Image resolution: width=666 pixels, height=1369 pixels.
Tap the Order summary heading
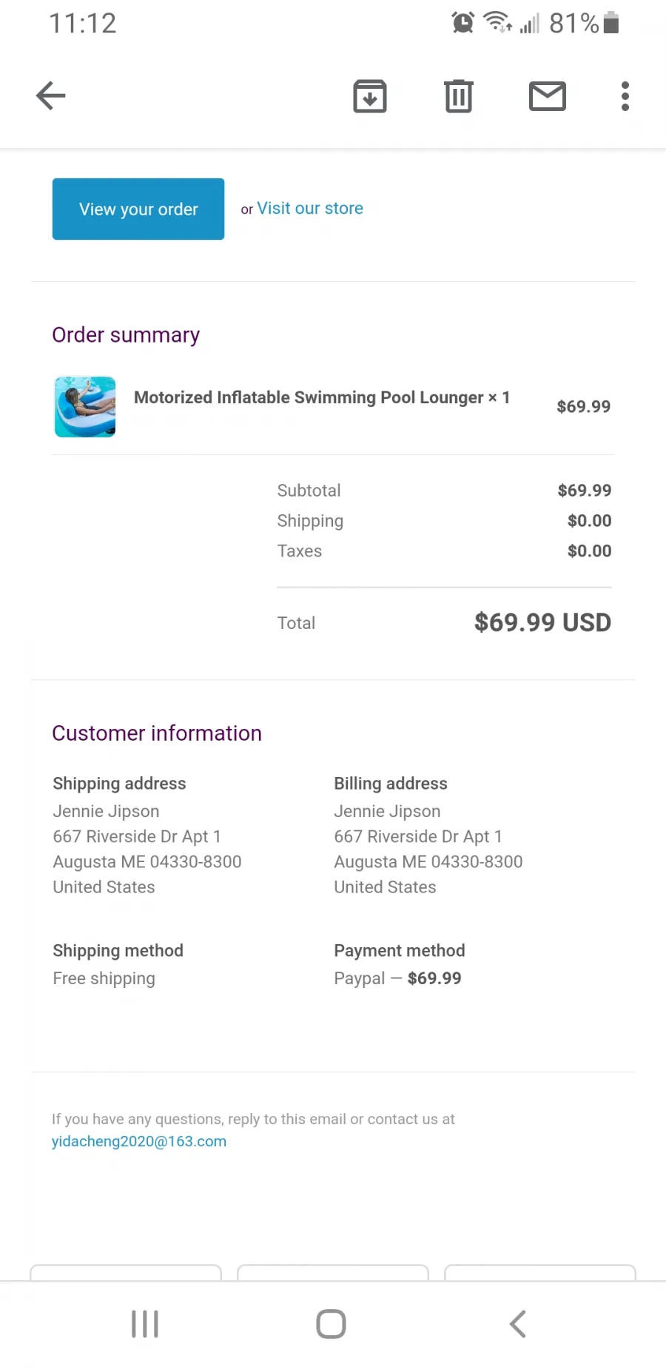126,335
